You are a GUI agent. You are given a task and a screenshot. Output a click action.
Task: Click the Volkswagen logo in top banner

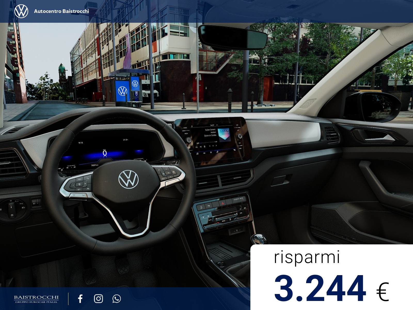pyautogui.click(x=21, y=11)
